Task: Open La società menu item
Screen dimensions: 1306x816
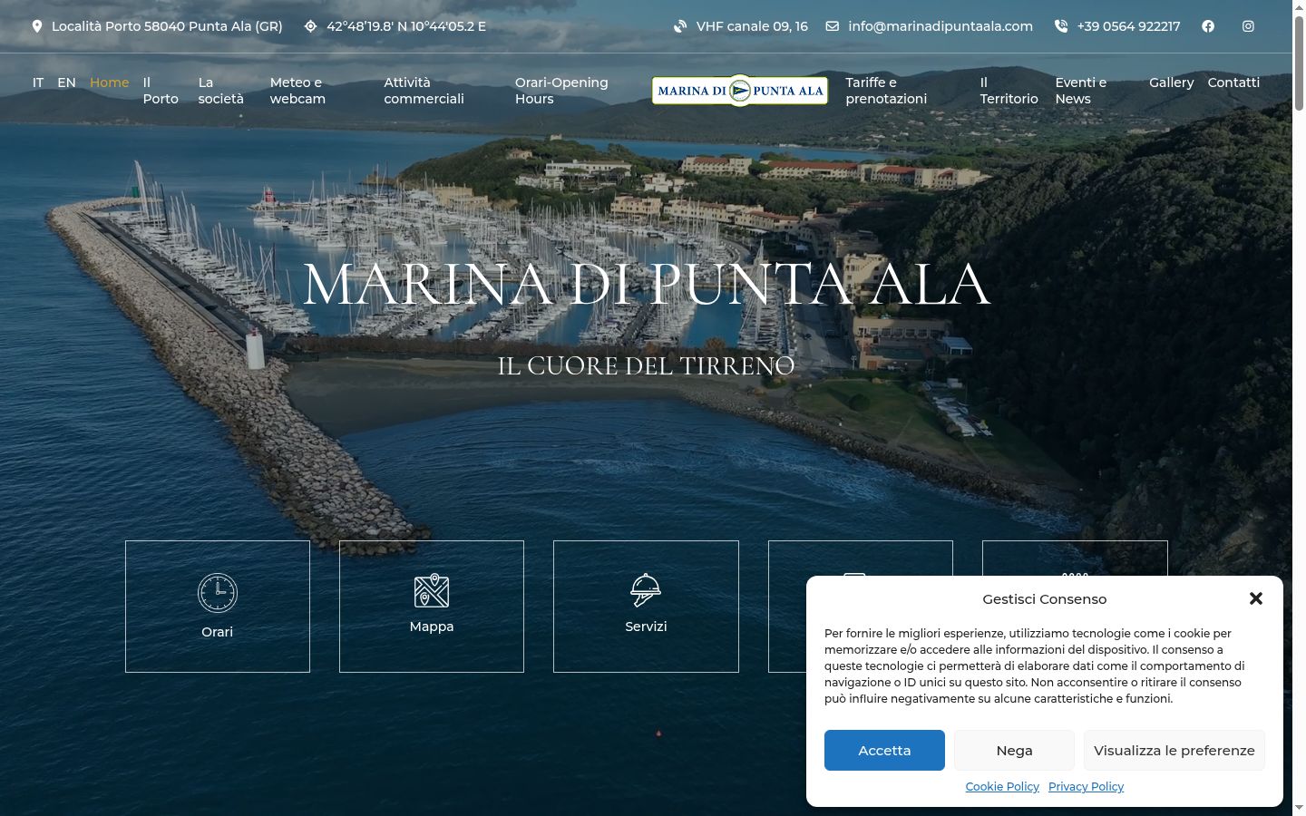Action: point(221,91)
